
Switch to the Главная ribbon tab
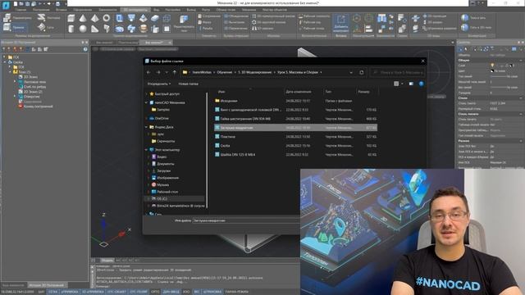click(x=21, y=10)
